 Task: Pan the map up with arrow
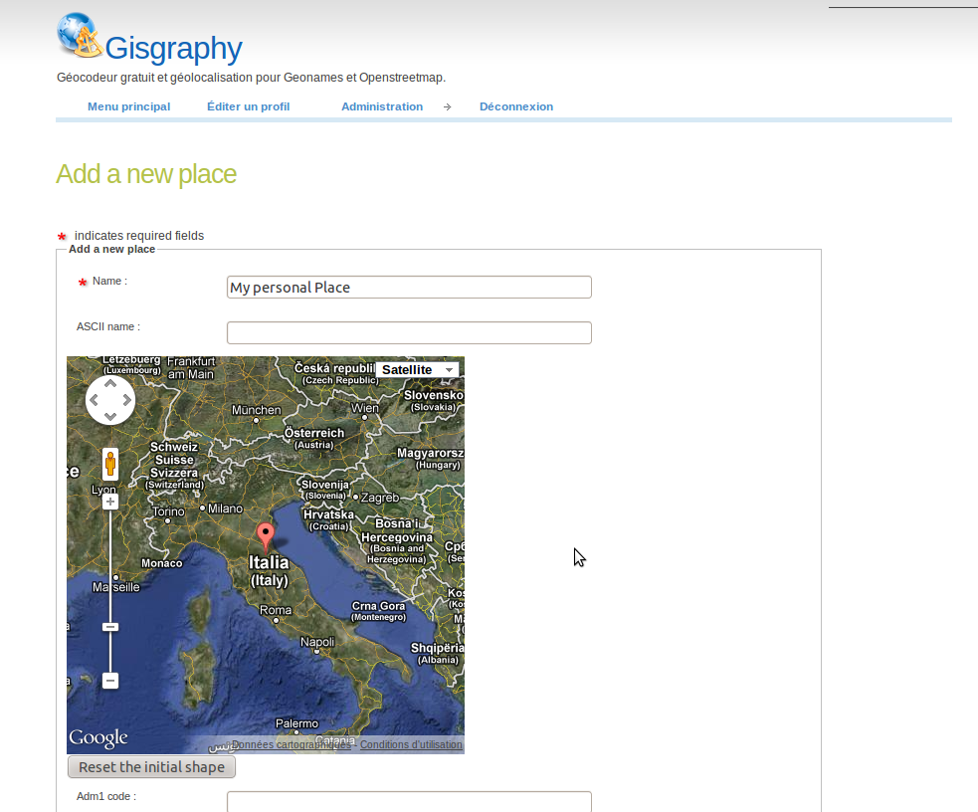click(x=110, y=383)
